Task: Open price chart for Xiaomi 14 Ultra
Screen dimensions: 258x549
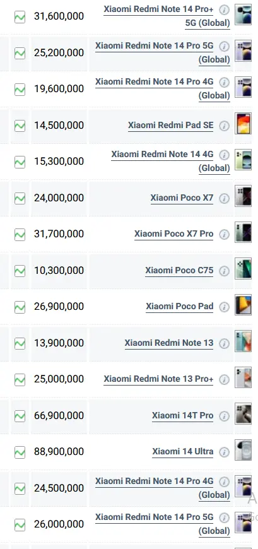Action: (20, 452)
